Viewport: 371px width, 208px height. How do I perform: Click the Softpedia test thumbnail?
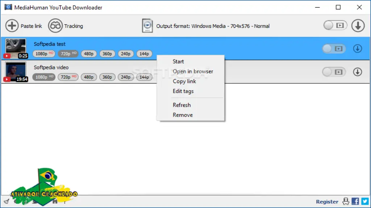coord(16,49)
